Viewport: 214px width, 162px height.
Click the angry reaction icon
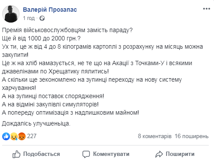[22, 136]
